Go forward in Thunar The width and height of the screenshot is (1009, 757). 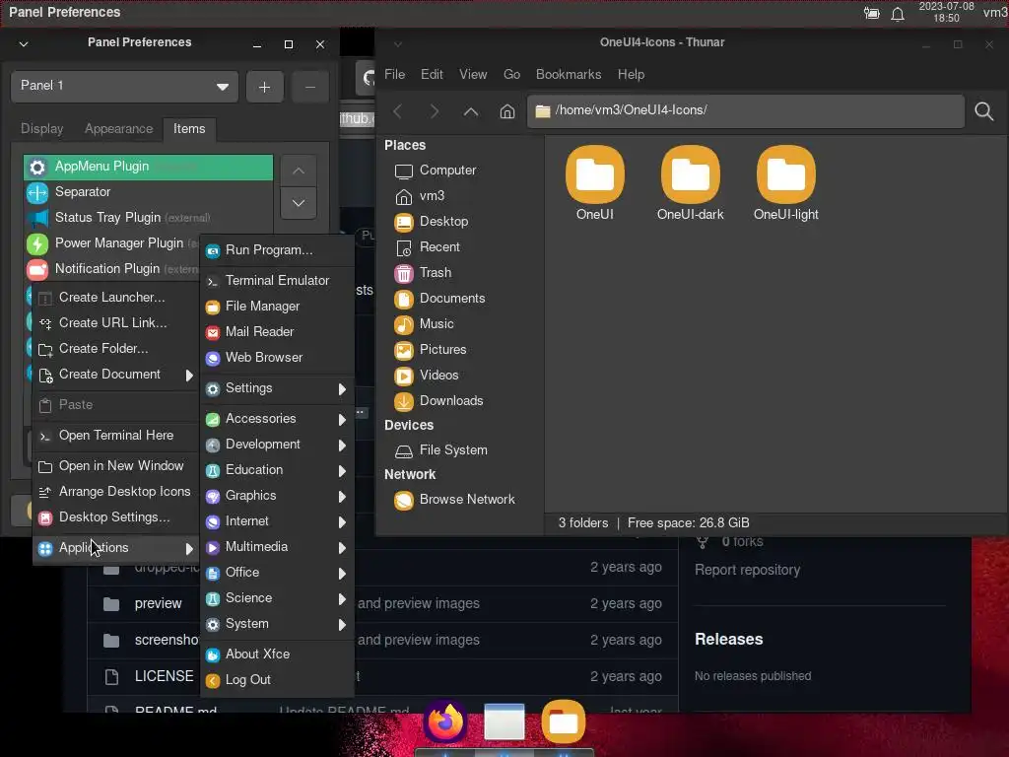[435, 111]
